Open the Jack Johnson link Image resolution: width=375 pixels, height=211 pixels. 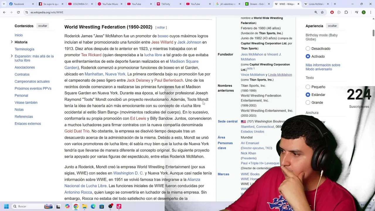[189, 42]
